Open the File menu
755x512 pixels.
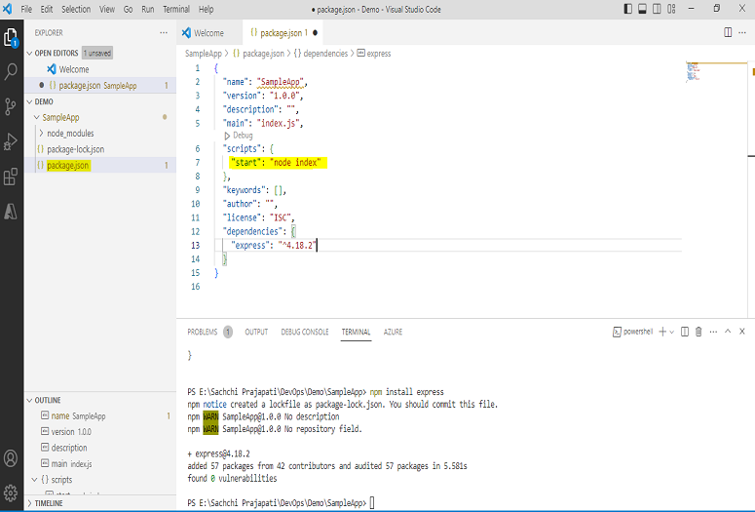coord(26,9)
